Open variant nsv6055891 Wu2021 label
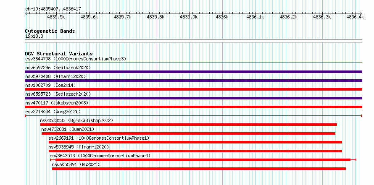Viewport: 374px width, 185px height. click(x=76, y=164)
